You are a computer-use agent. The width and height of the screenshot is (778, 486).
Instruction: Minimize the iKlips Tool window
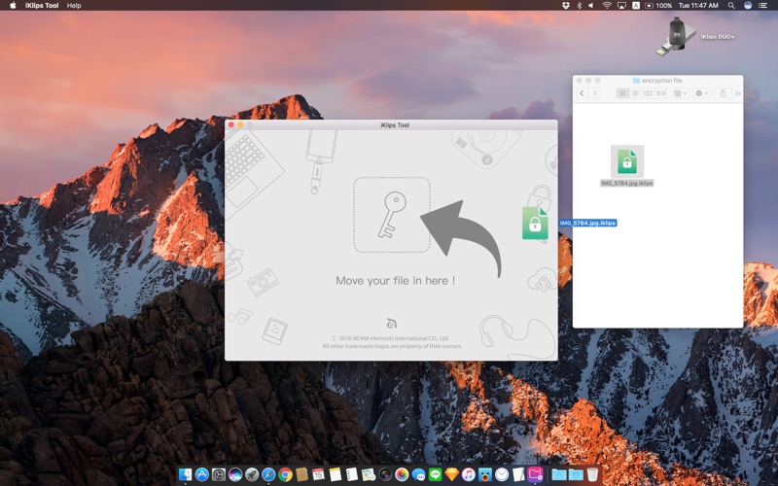tap(240, 125)
